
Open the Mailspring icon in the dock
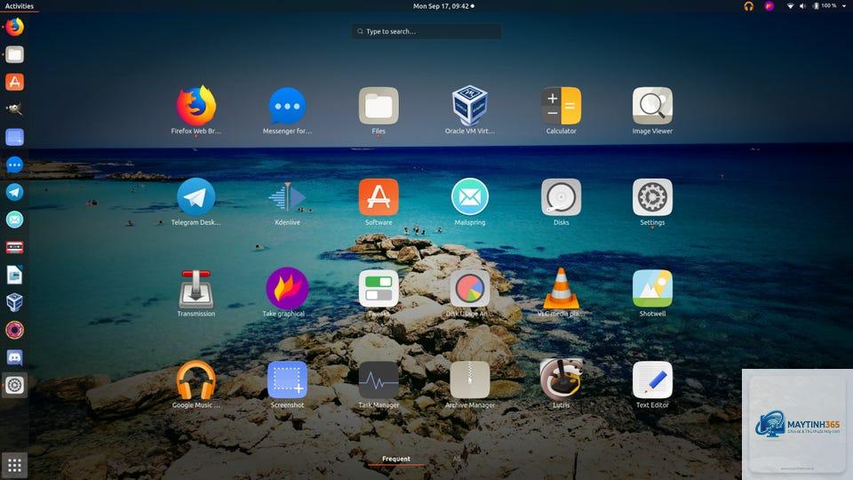point(15,220)
